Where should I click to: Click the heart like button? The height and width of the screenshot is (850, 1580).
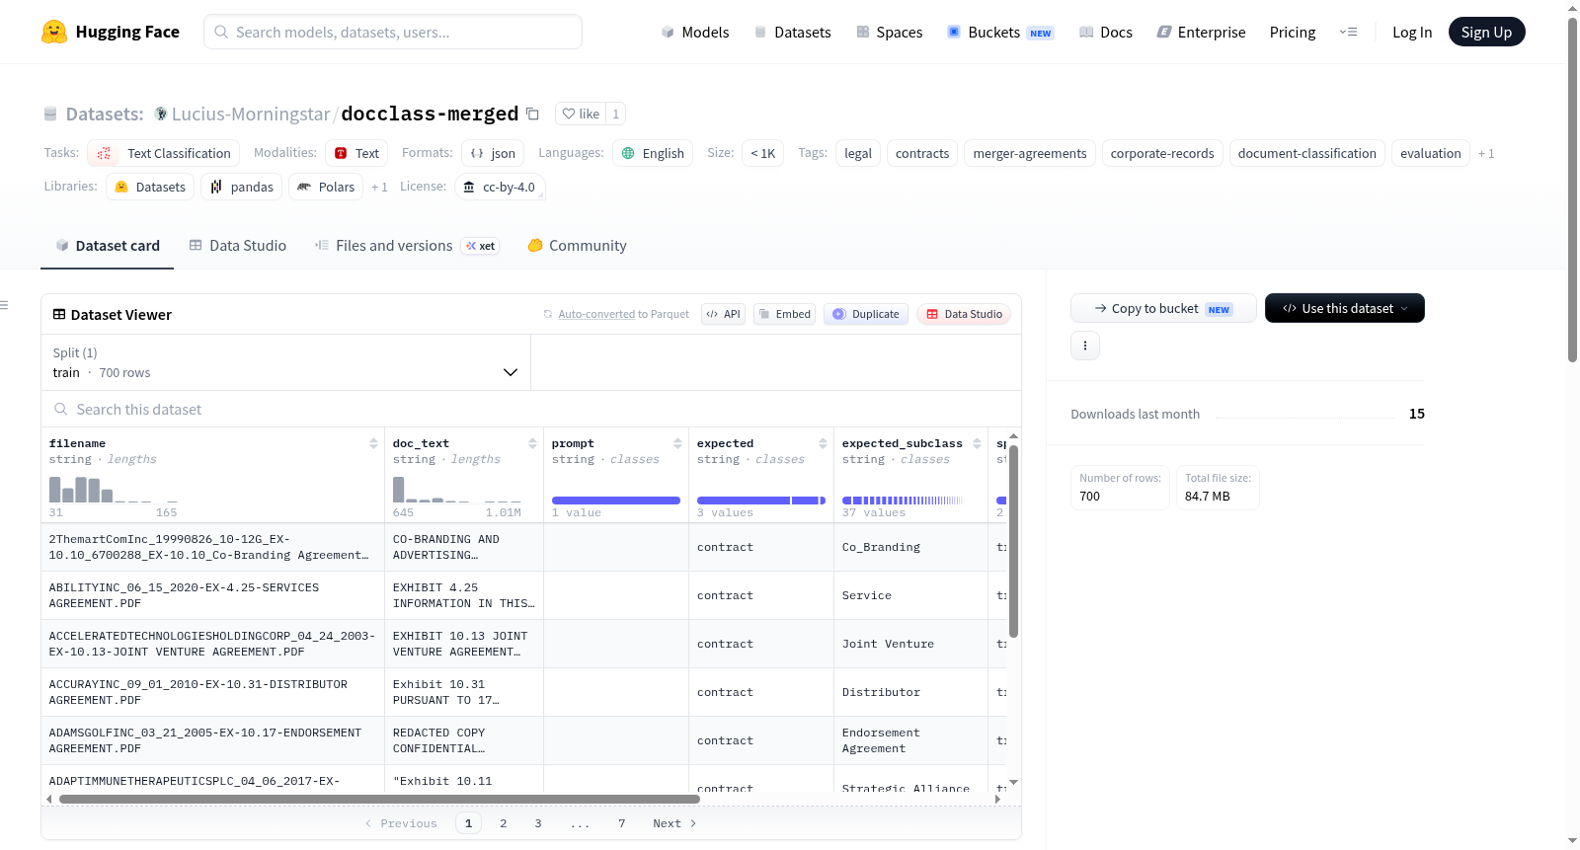581,114
